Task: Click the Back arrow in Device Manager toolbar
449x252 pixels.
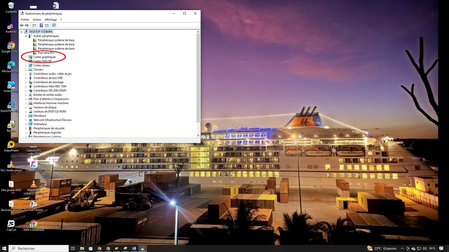Action: (22, 25)
